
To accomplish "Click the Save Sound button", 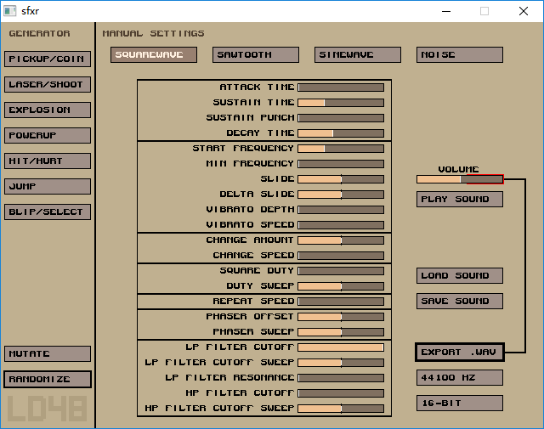I will pyautogui.click(x=460, y=302).
